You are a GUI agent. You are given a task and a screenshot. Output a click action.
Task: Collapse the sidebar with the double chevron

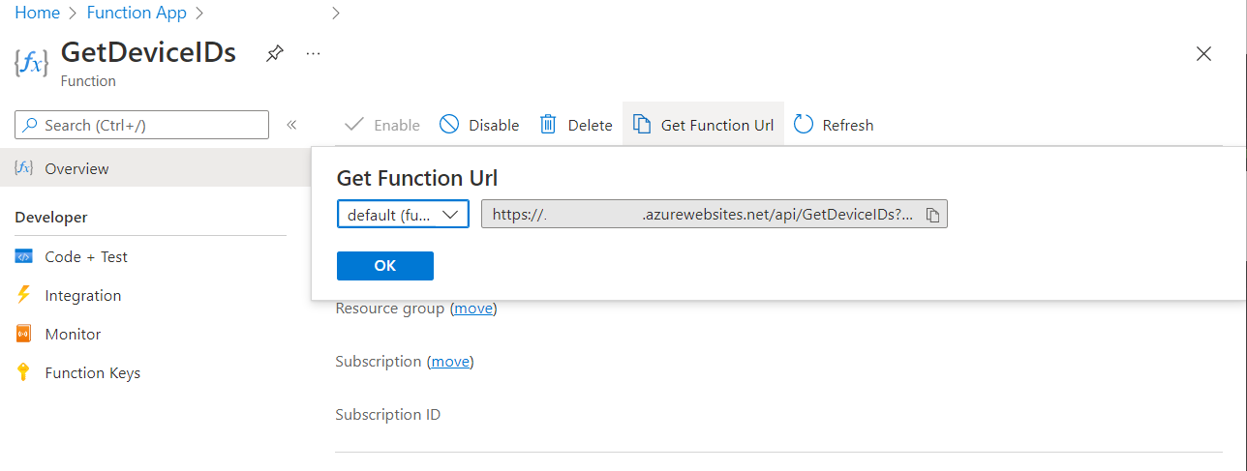[290, 125]
